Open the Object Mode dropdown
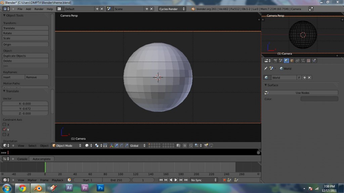This screenshot has height=193, width=344. pyautogui.click(x=66, y=145)
